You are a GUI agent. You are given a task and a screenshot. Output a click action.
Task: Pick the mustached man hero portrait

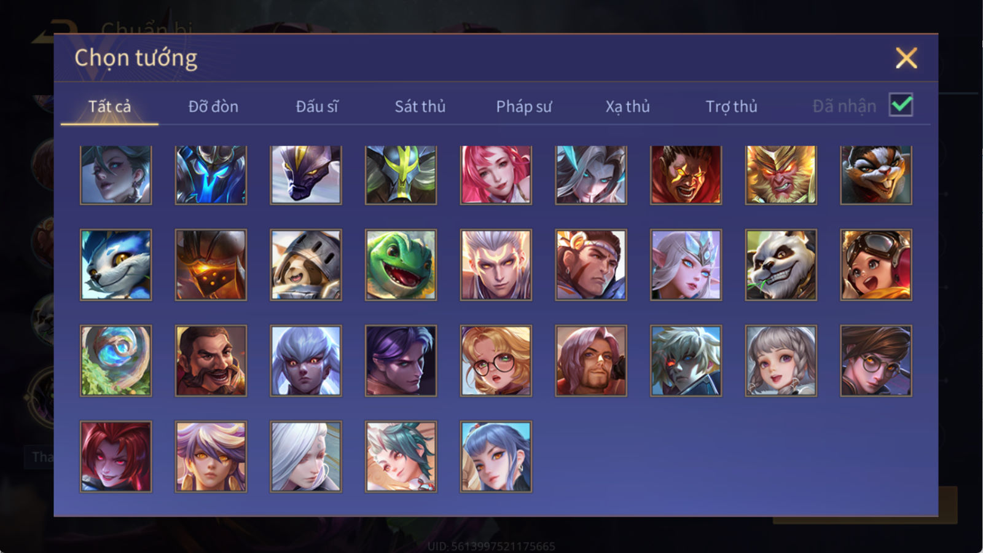[x=211, y=361]
